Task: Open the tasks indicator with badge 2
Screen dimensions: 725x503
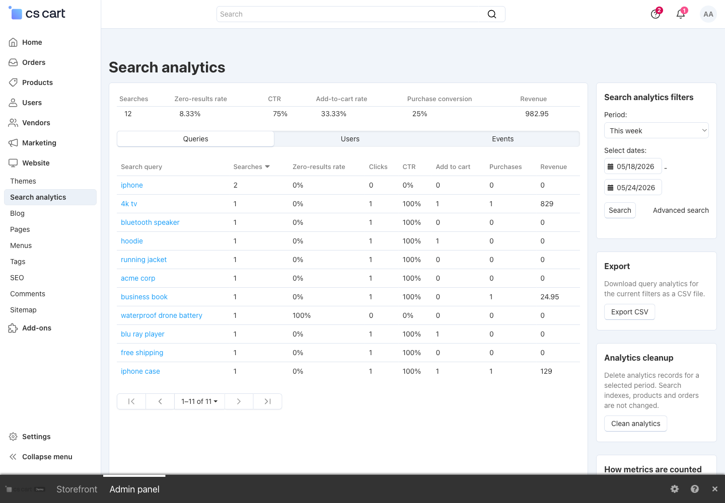Action: (x=656, y=14)
